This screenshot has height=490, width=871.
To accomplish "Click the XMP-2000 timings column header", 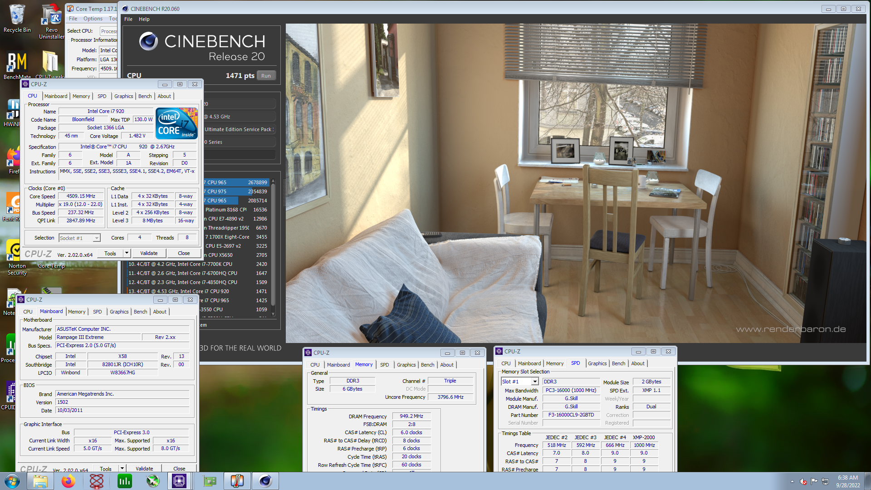I will click(644, 437).
